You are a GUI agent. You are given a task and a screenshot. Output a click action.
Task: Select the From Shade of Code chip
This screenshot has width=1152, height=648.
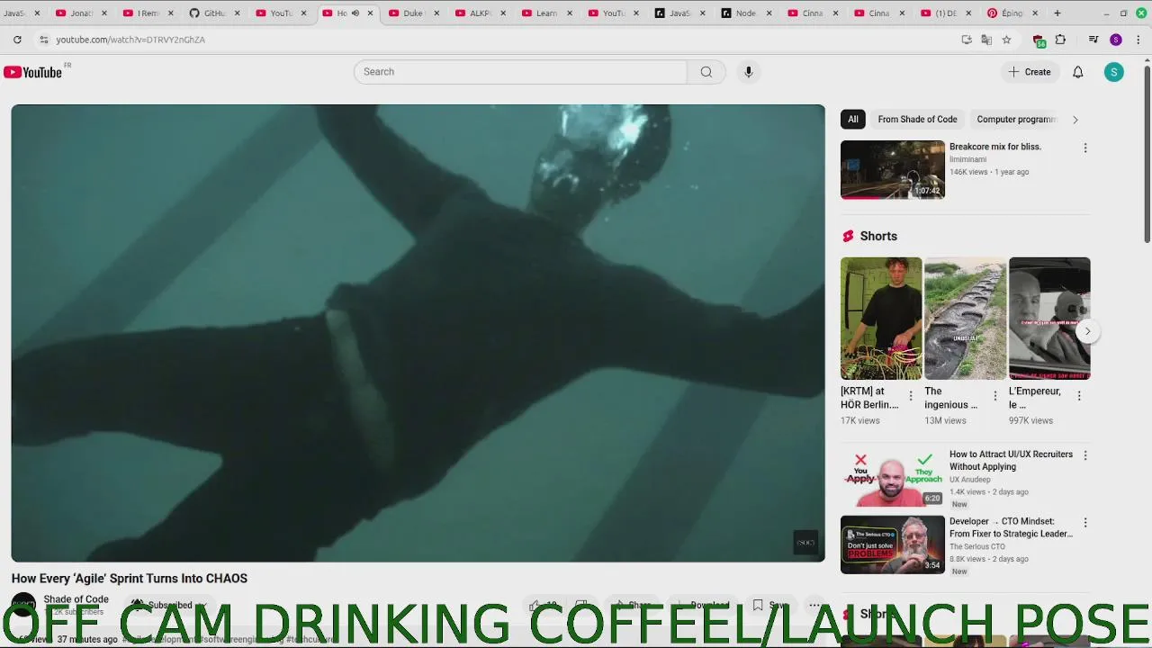(917, 120)
